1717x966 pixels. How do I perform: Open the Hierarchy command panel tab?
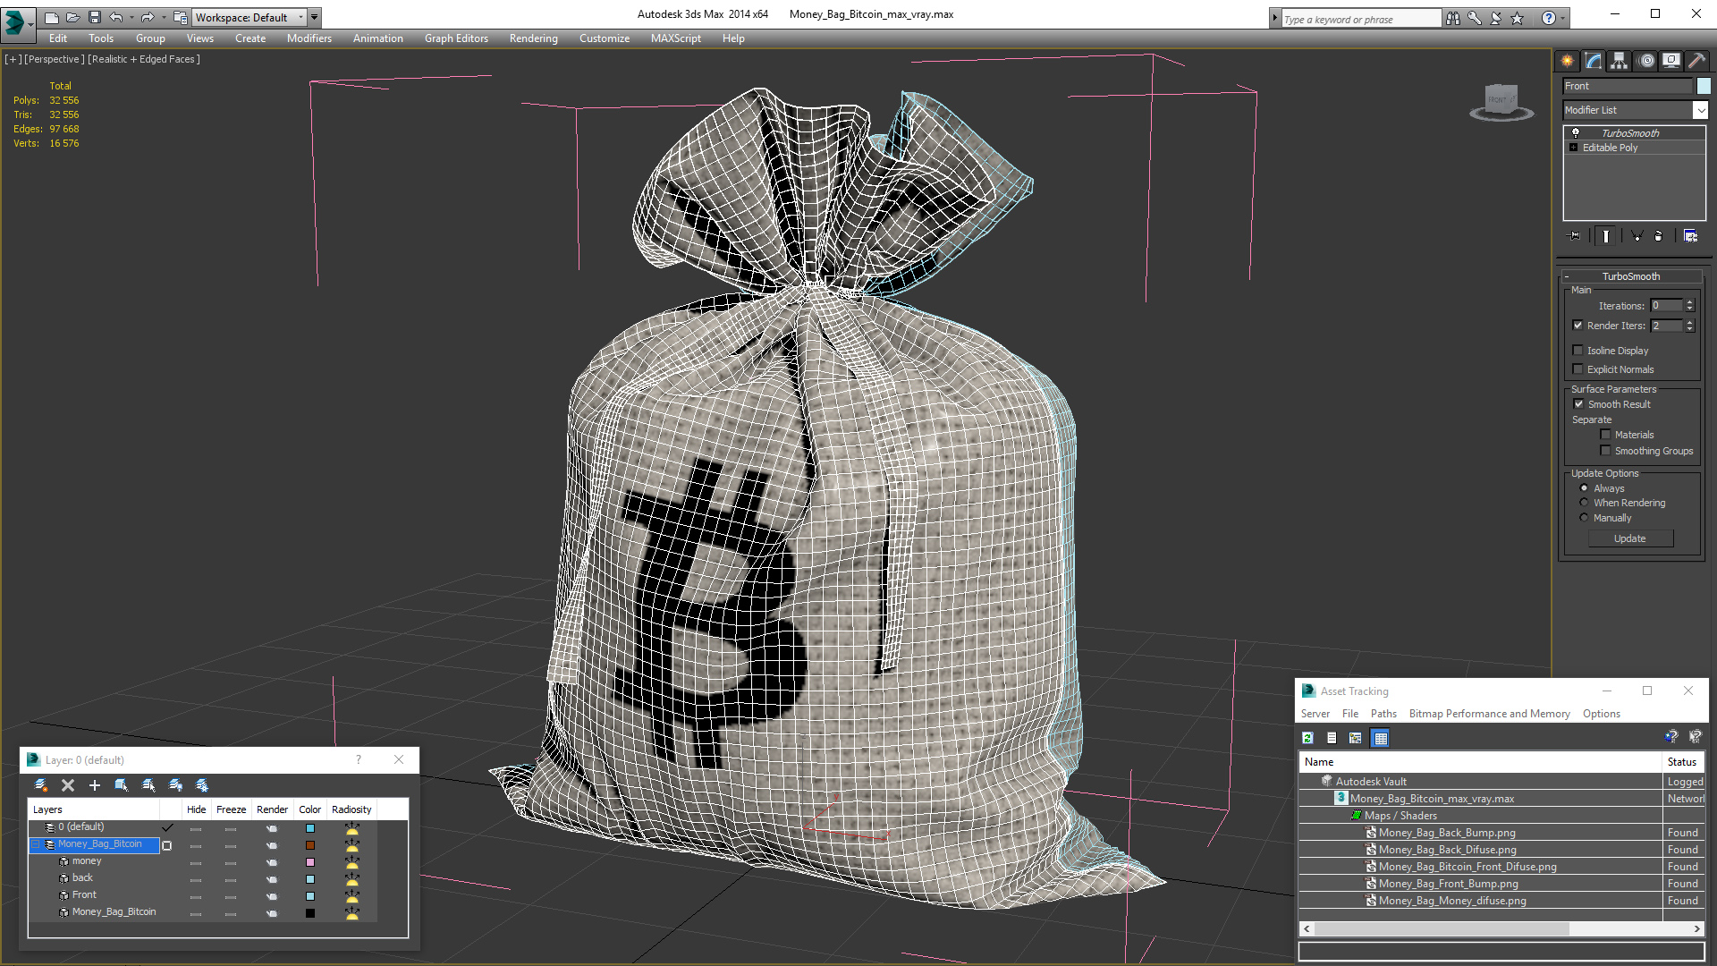click(1619, 61)
